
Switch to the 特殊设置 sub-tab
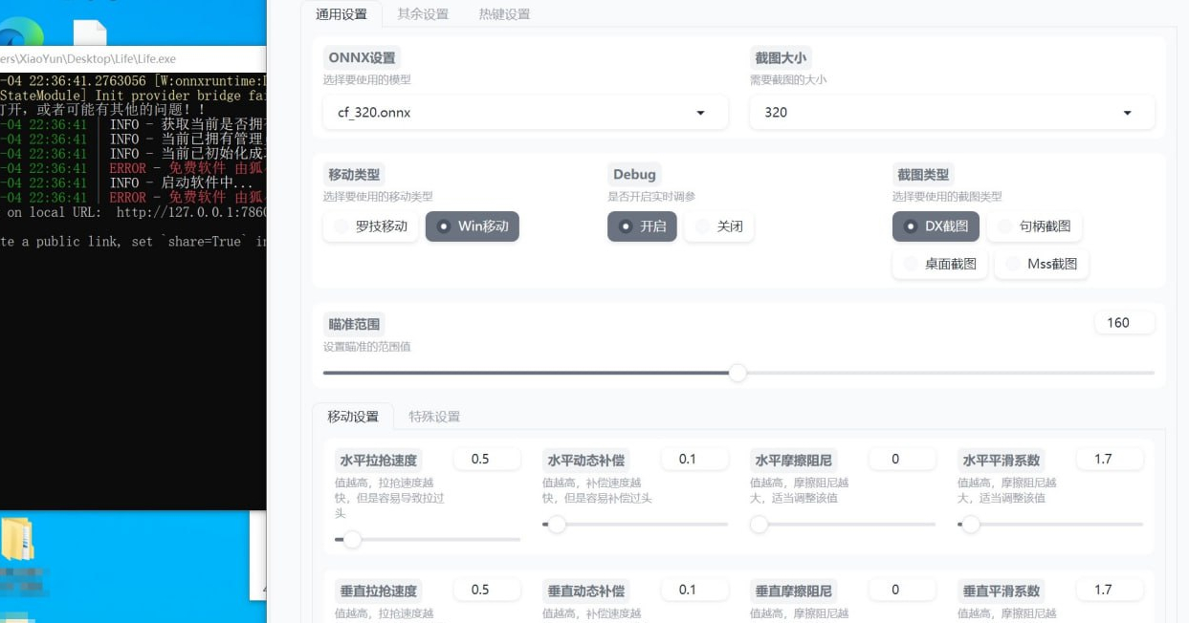434,417
